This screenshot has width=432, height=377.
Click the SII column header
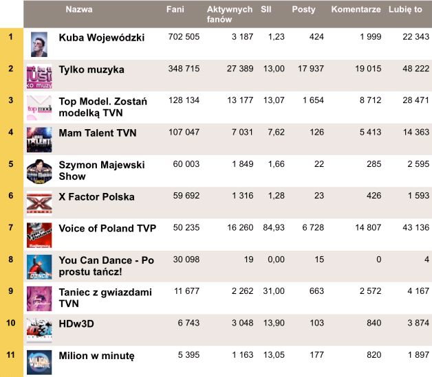click(x=266, y=10)
